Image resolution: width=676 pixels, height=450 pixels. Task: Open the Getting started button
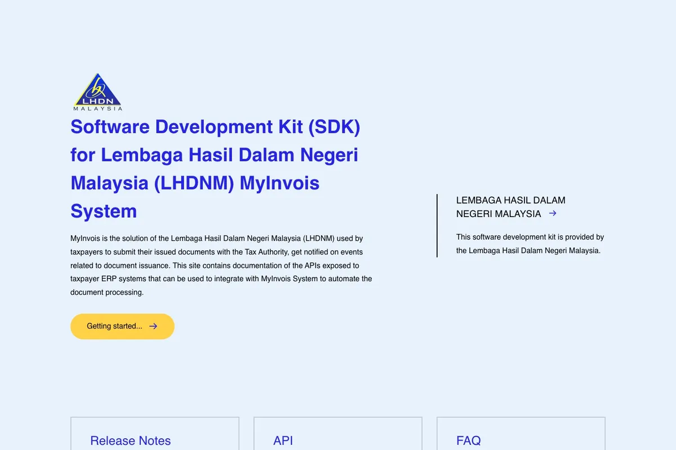click(x=122, y=326)
